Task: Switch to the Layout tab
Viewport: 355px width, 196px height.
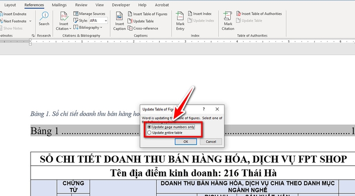Action: pyautogui.click(x=10, y=5)
